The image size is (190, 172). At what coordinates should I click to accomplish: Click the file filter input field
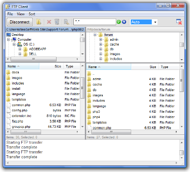coord(95,22)
